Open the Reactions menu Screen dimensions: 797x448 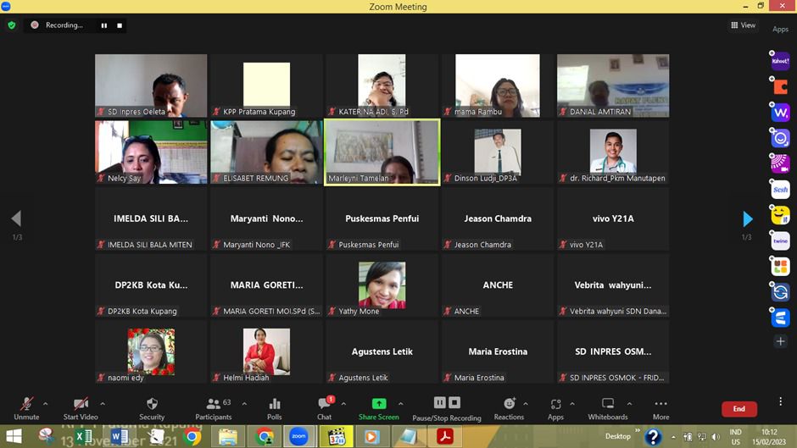tap(509, 408)
